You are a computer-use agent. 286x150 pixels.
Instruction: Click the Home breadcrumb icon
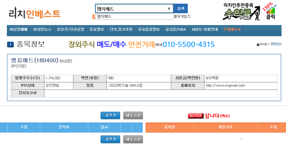coord(258,44)
